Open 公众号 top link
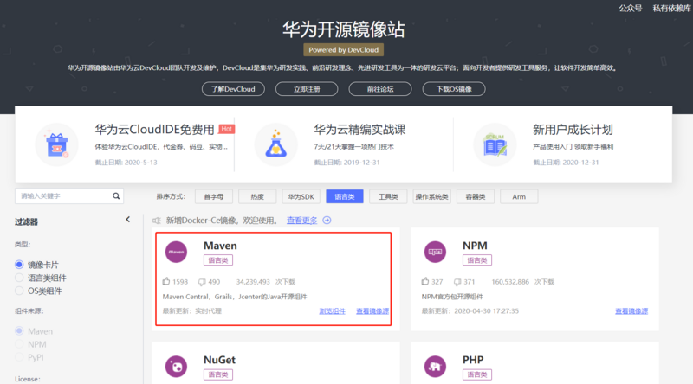Screen dimensions: 693x384 [x=631, y=8]
